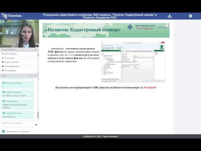
Task: Close the webinar with the round X icon
Action: (x=190, y=16)
